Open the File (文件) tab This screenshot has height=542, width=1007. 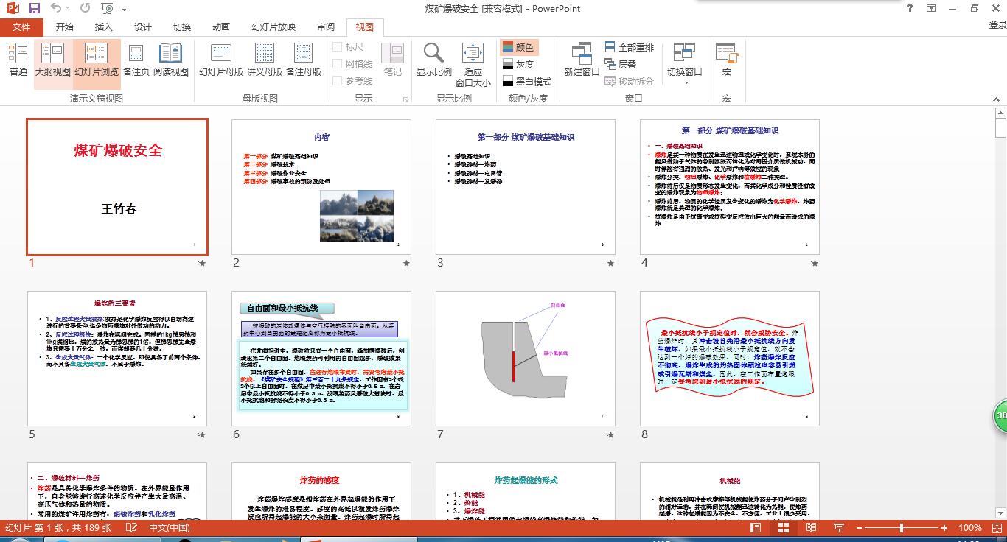(x=21, y=27)
